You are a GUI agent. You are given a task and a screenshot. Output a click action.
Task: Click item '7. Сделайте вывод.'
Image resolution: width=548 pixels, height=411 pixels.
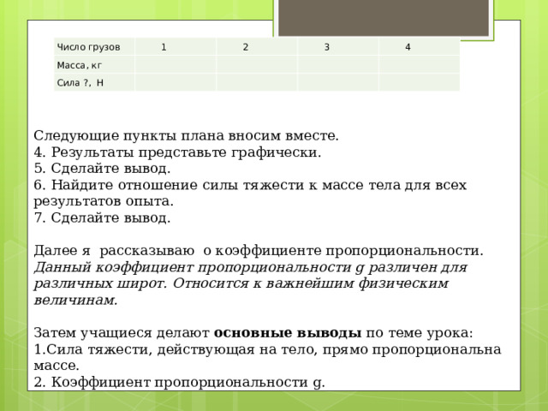pyautogui.click(x=103, y=217)
